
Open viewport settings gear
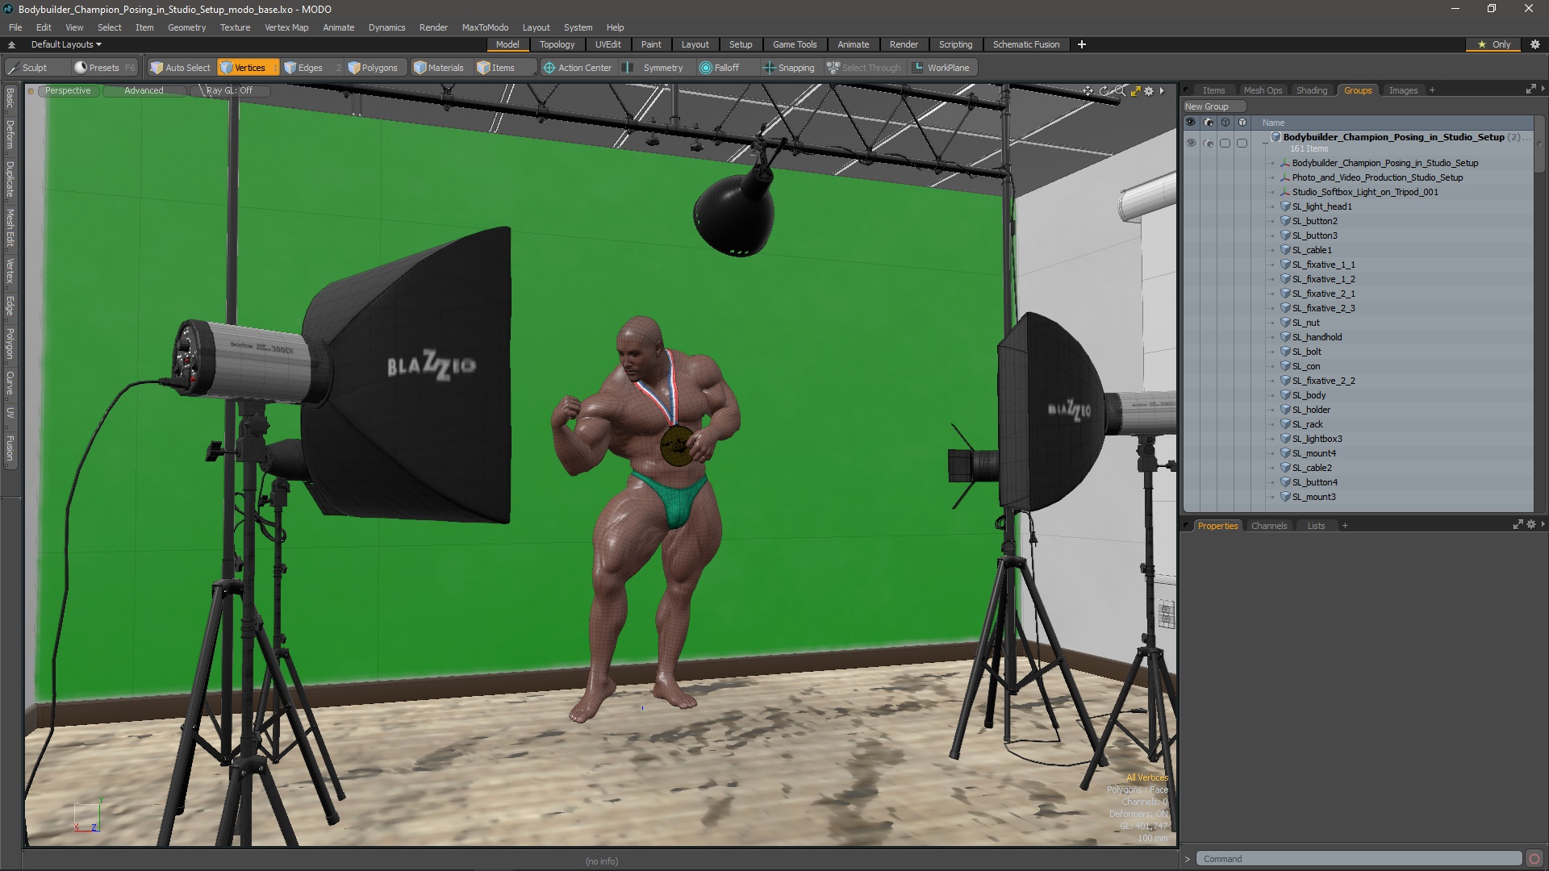[x=1149, y=91]
